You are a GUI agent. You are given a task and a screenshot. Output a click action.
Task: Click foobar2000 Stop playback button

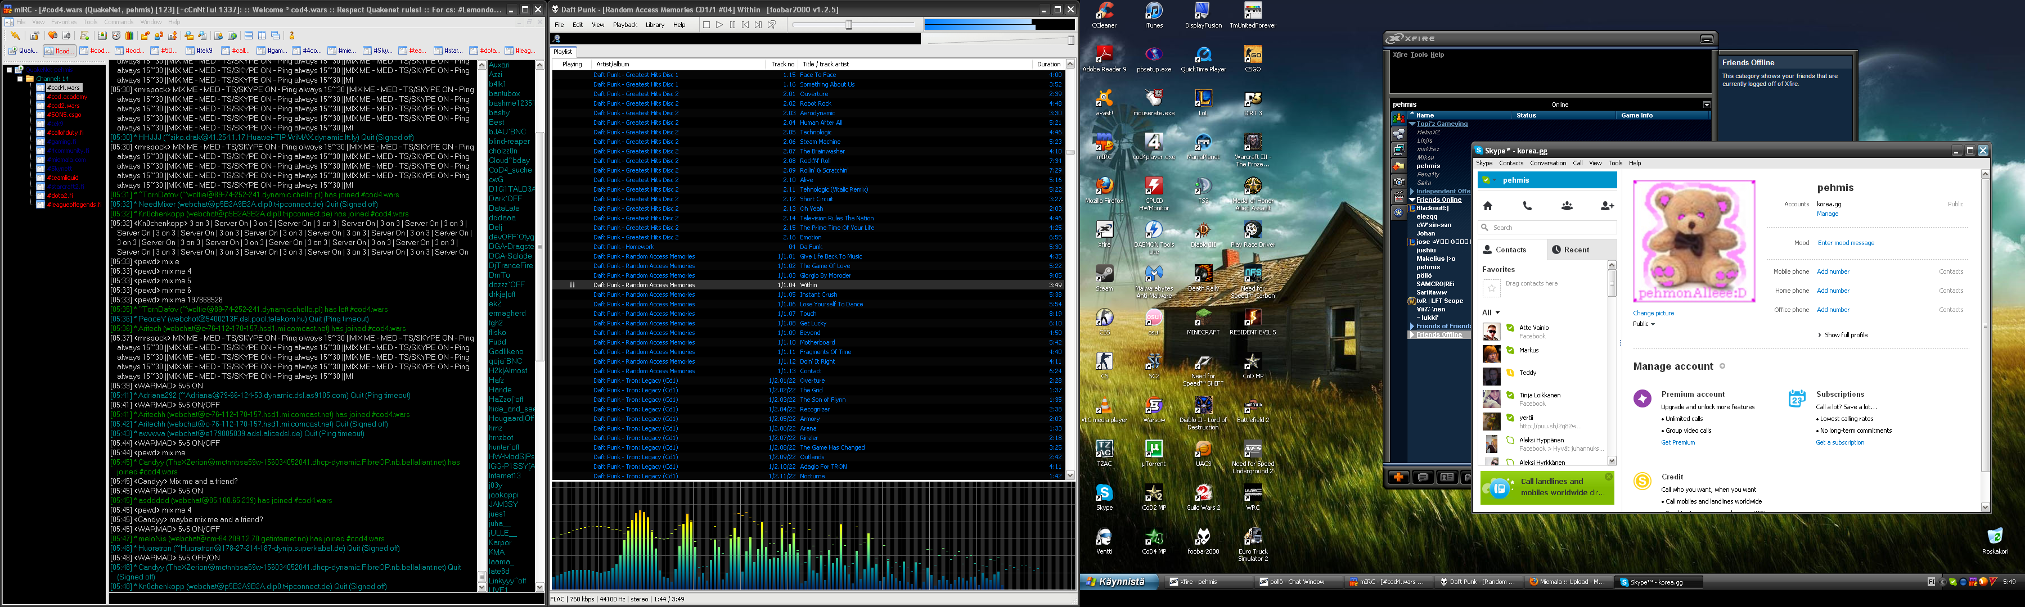point(706,25)
